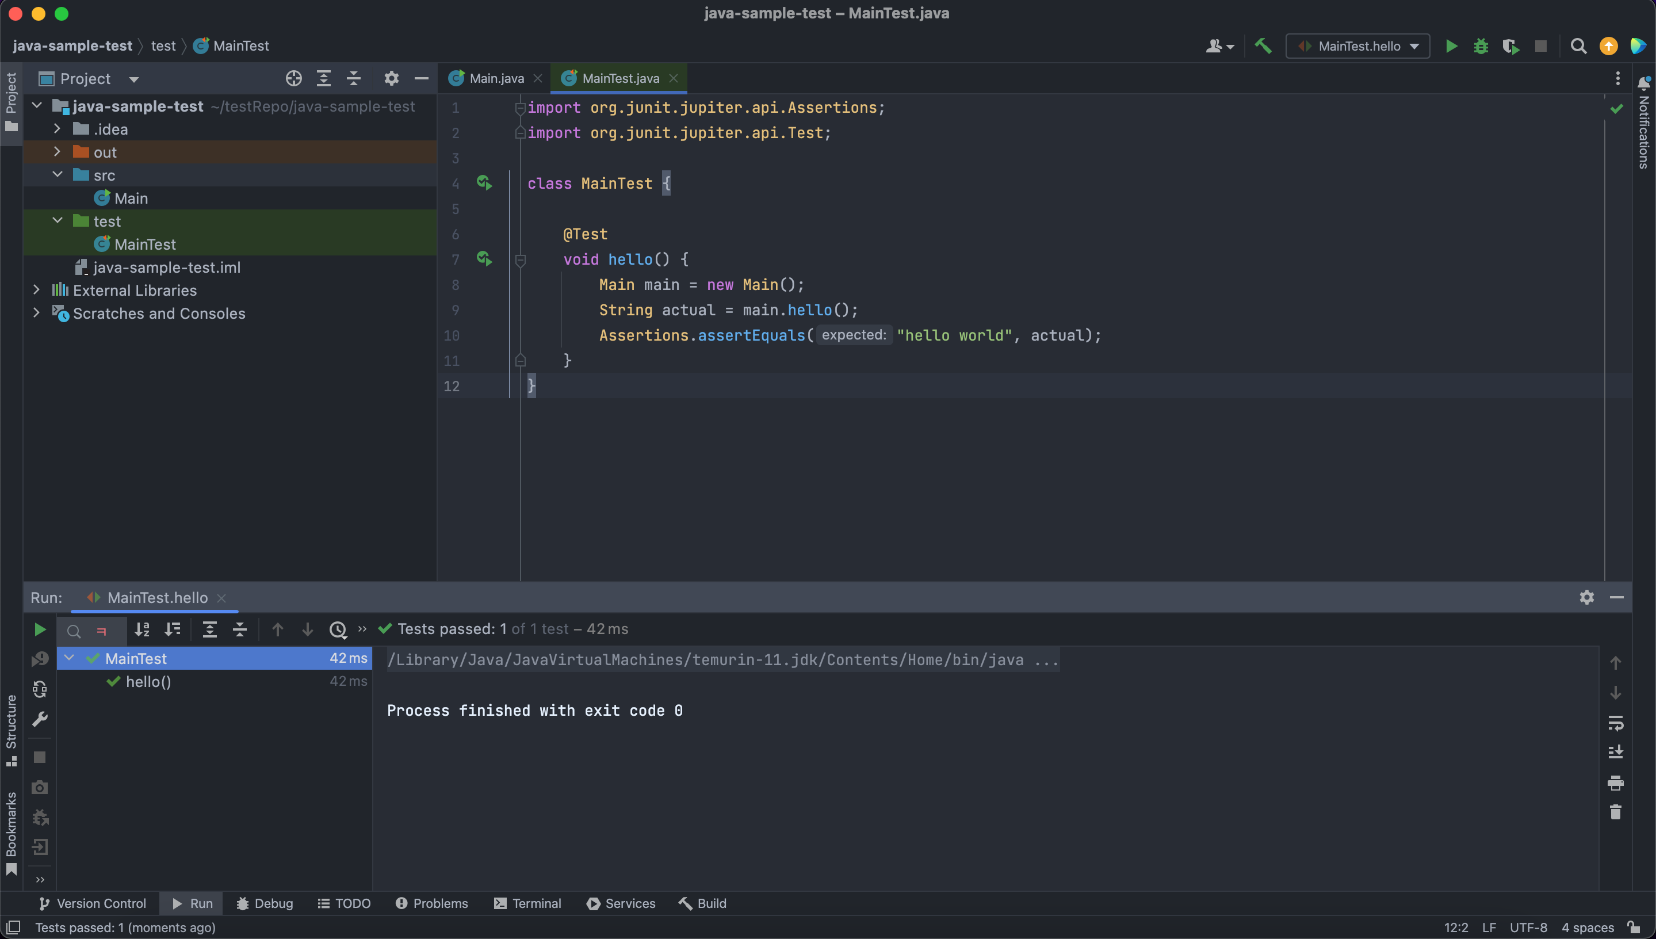Viewport: 1656px width, 939px height.
Task: Click Problems tool window button
Action: pyautogui.click(x=431, y=903)
